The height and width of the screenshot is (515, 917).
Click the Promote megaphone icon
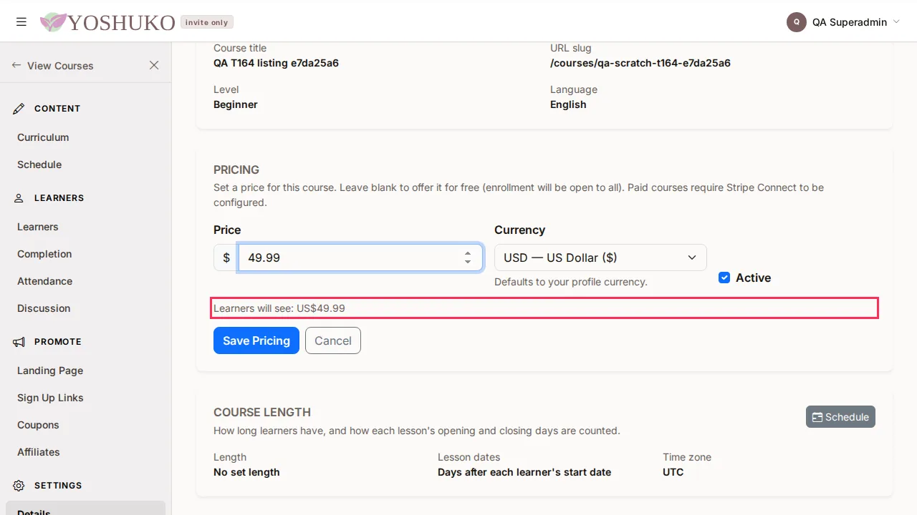tap(19, 342)
